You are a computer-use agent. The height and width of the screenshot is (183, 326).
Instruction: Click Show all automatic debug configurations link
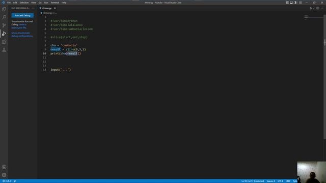22,35
